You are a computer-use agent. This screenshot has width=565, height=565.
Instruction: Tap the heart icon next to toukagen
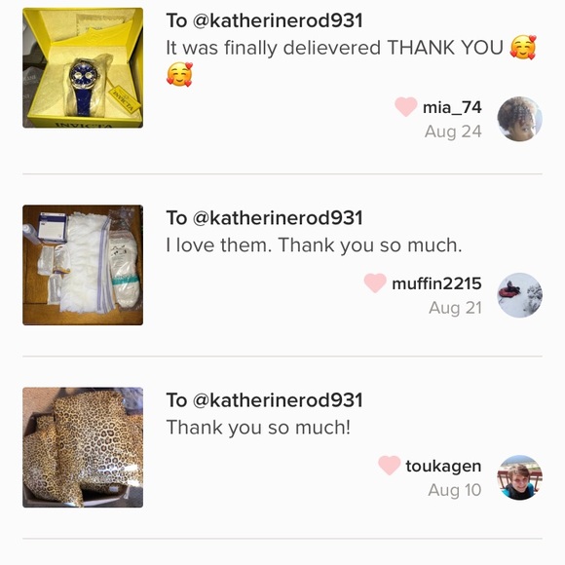pyautogui.click(x=389, y=466)
